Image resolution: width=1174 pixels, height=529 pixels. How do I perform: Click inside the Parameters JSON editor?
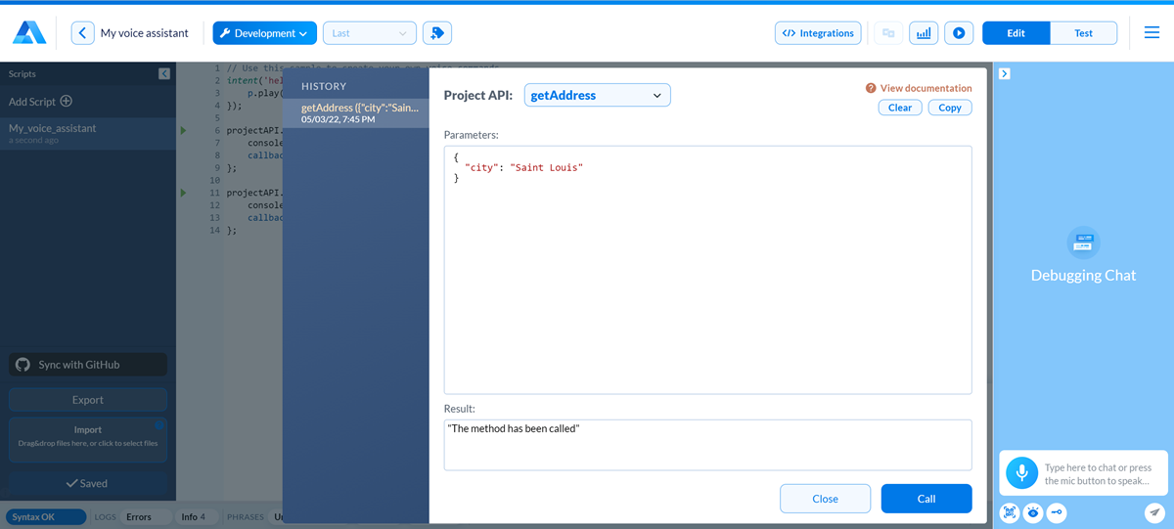point(707,270)
